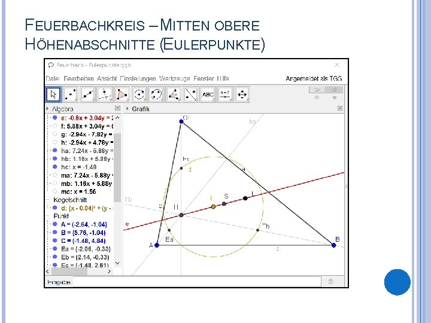Collapse the Grafik panel header arrow
Image resolution: width=431 pixels, height=323 pixels.
128,109
